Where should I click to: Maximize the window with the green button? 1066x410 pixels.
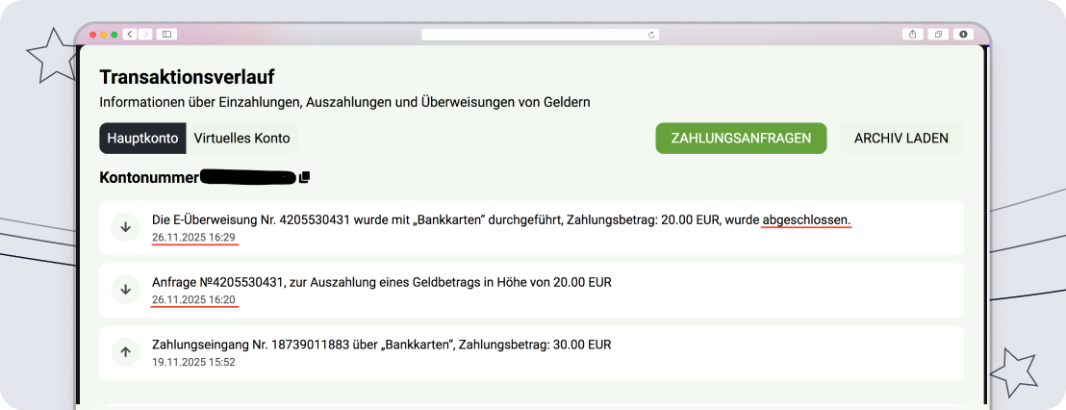pyautogui.click(x=114, y=35)
